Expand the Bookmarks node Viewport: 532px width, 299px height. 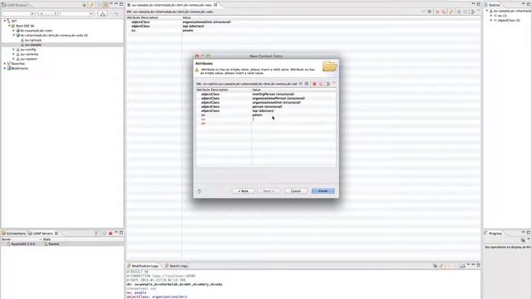pos(5,68)
